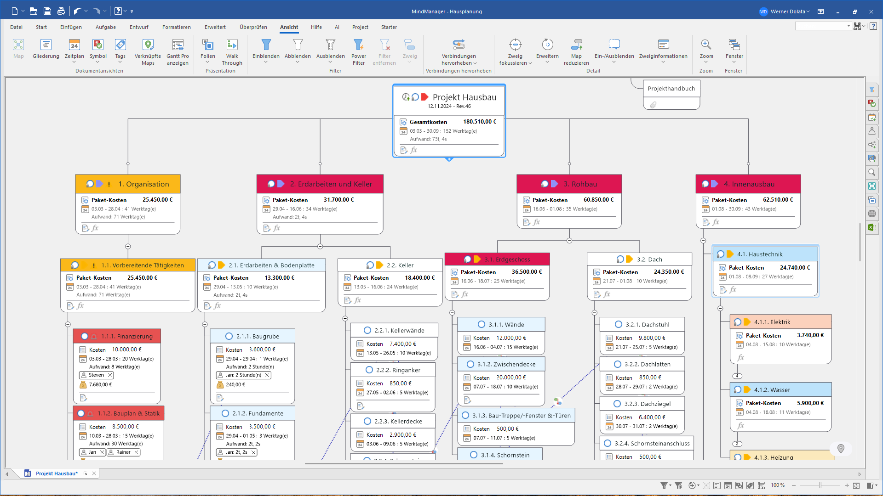Toggle task circle on 3.1.1. Wände
The width and height of the screenshot is (883, 496).
pos(482,324)
